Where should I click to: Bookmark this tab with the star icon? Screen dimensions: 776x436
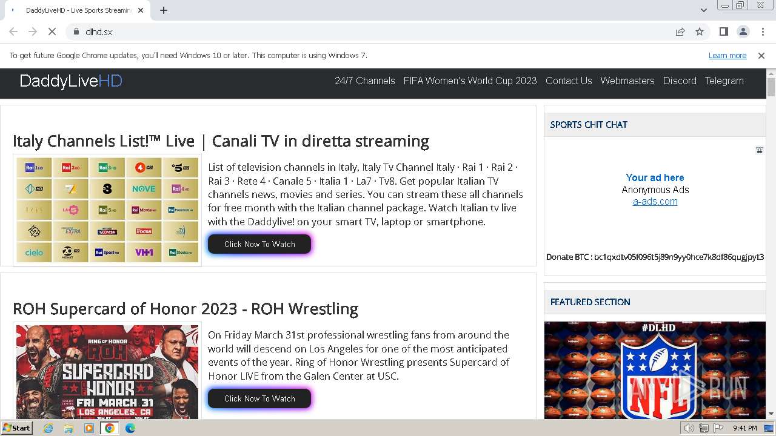click(700, 31)
